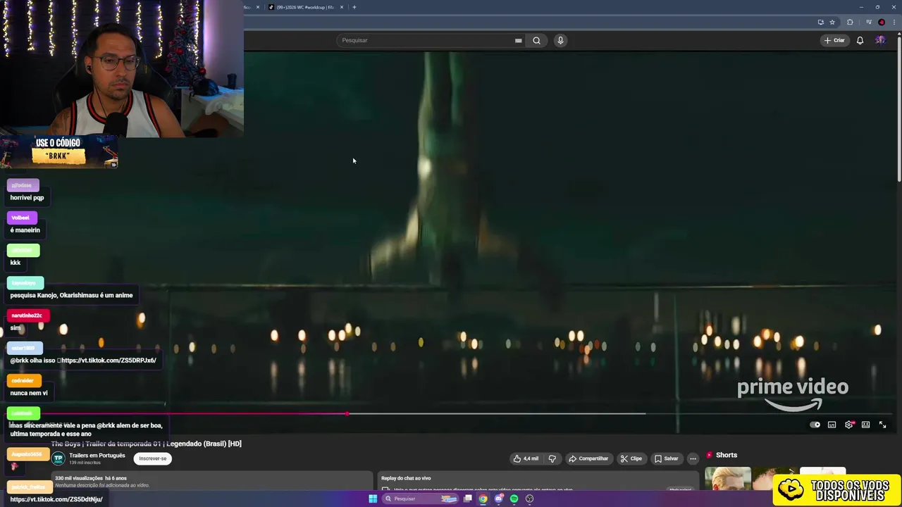
Task: Bookmark the page with the star icon
Action: pos(832,22)
